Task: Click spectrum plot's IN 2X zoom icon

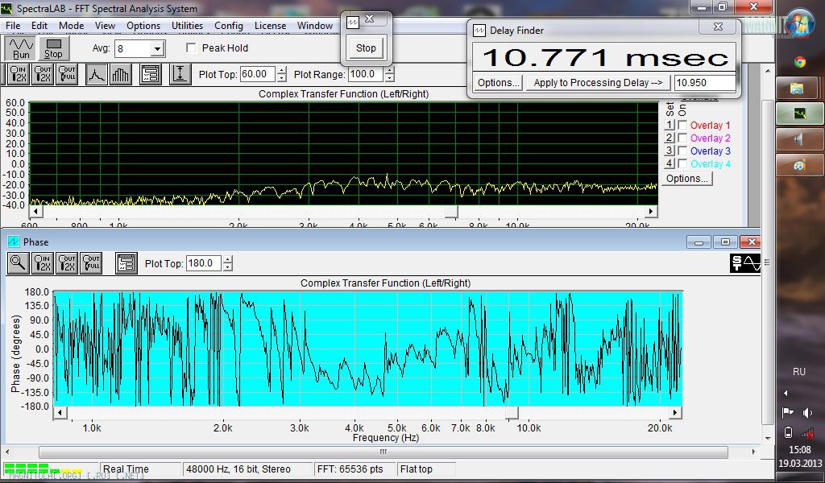Action: coord(19,74)
